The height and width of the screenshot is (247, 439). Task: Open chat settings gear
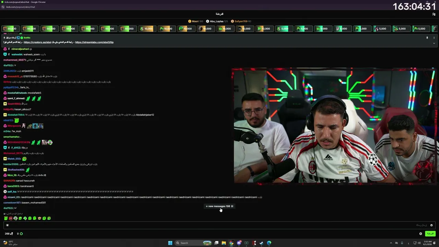click(x=421, y=234)
